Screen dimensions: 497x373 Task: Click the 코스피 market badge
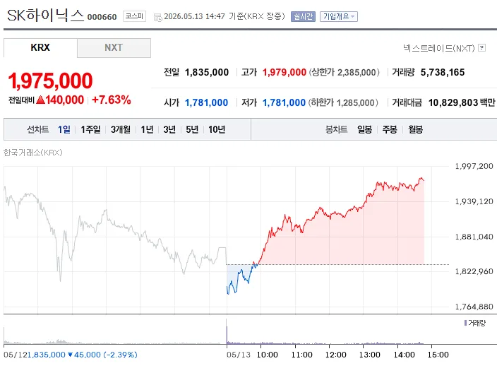(x=134, y=16)
